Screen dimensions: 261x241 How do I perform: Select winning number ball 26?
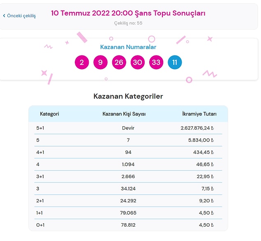point(119,62)
